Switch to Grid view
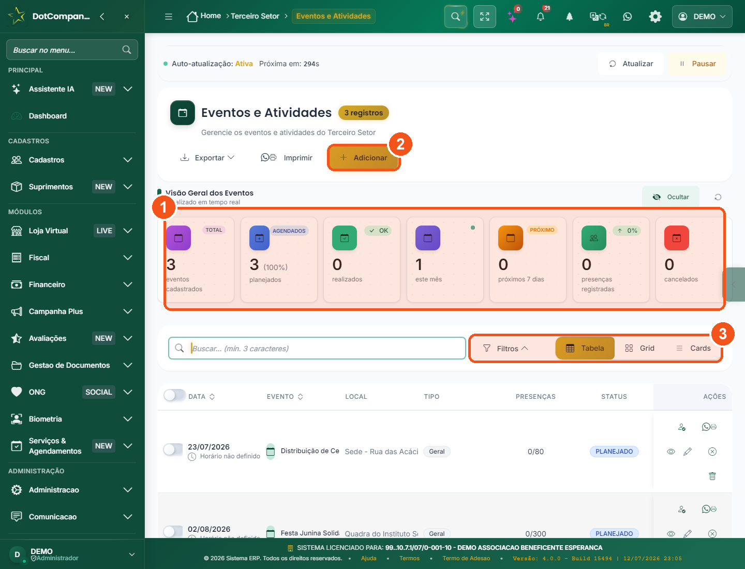The height and width of the screenshot is (569, 745). tap(640, 348)
